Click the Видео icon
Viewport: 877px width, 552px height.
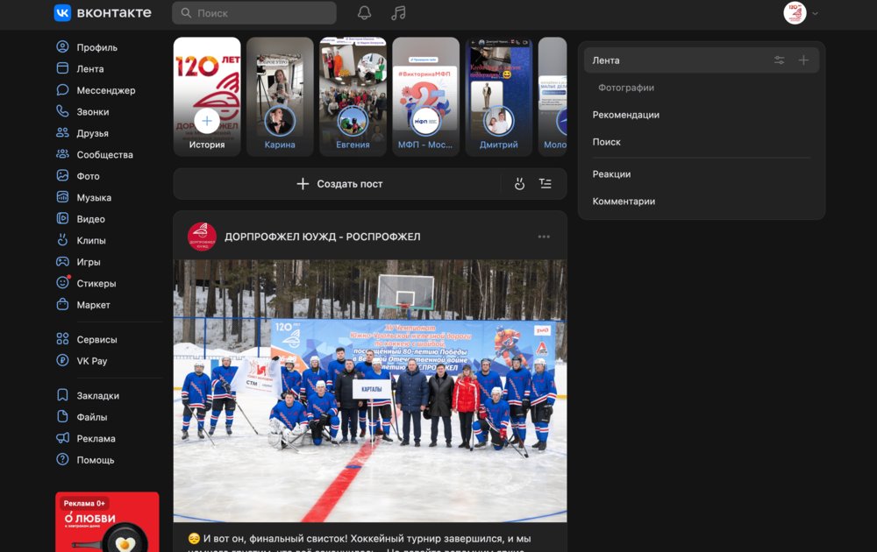click(62, 218)
